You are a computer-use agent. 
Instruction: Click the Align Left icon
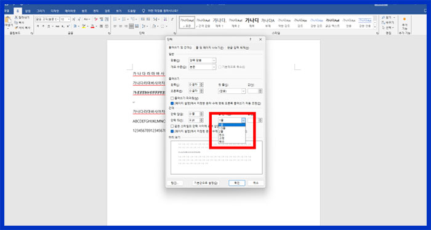pos(115,26)
